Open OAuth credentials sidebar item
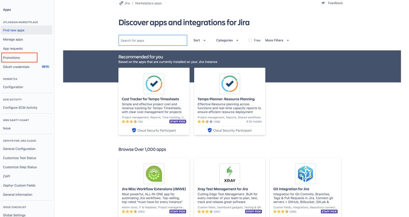Image resolution: width=409 pixels, height=217 pixels. (x=16, y=67)
